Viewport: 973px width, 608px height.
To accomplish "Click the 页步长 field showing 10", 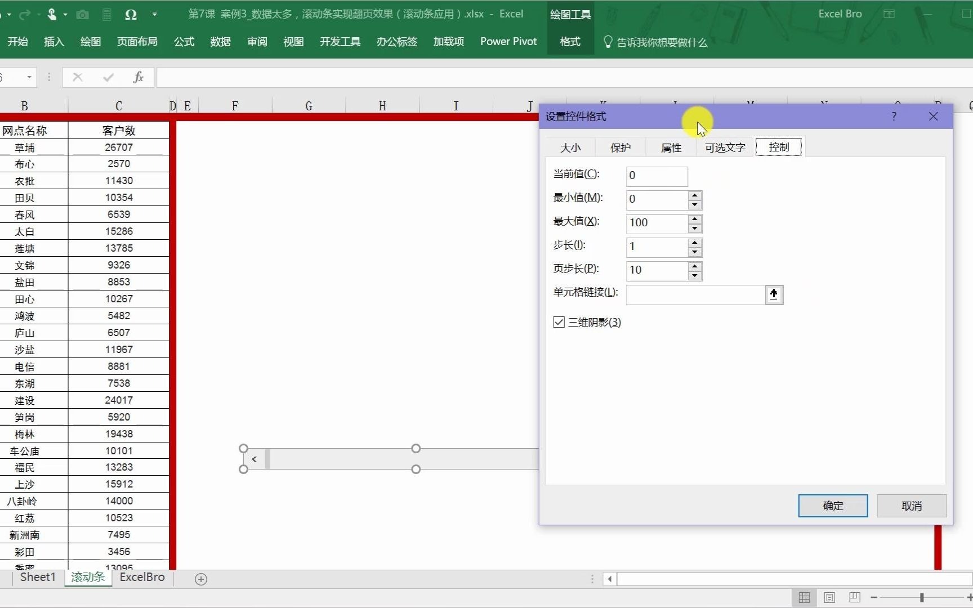I will point(657,271).
